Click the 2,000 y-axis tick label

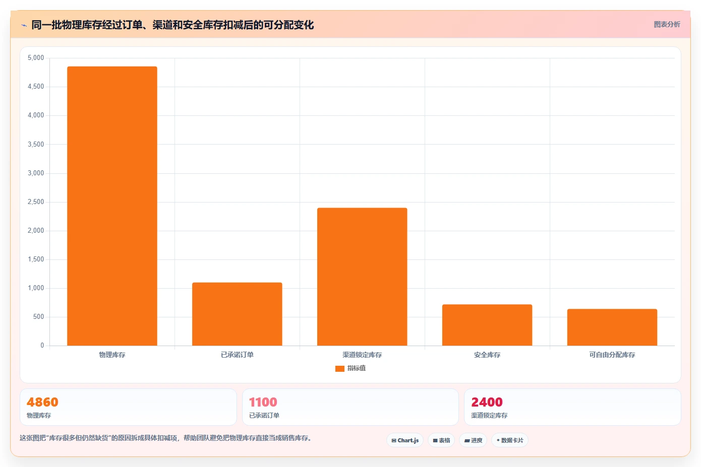pyautogui.click(x=36, y=231)
